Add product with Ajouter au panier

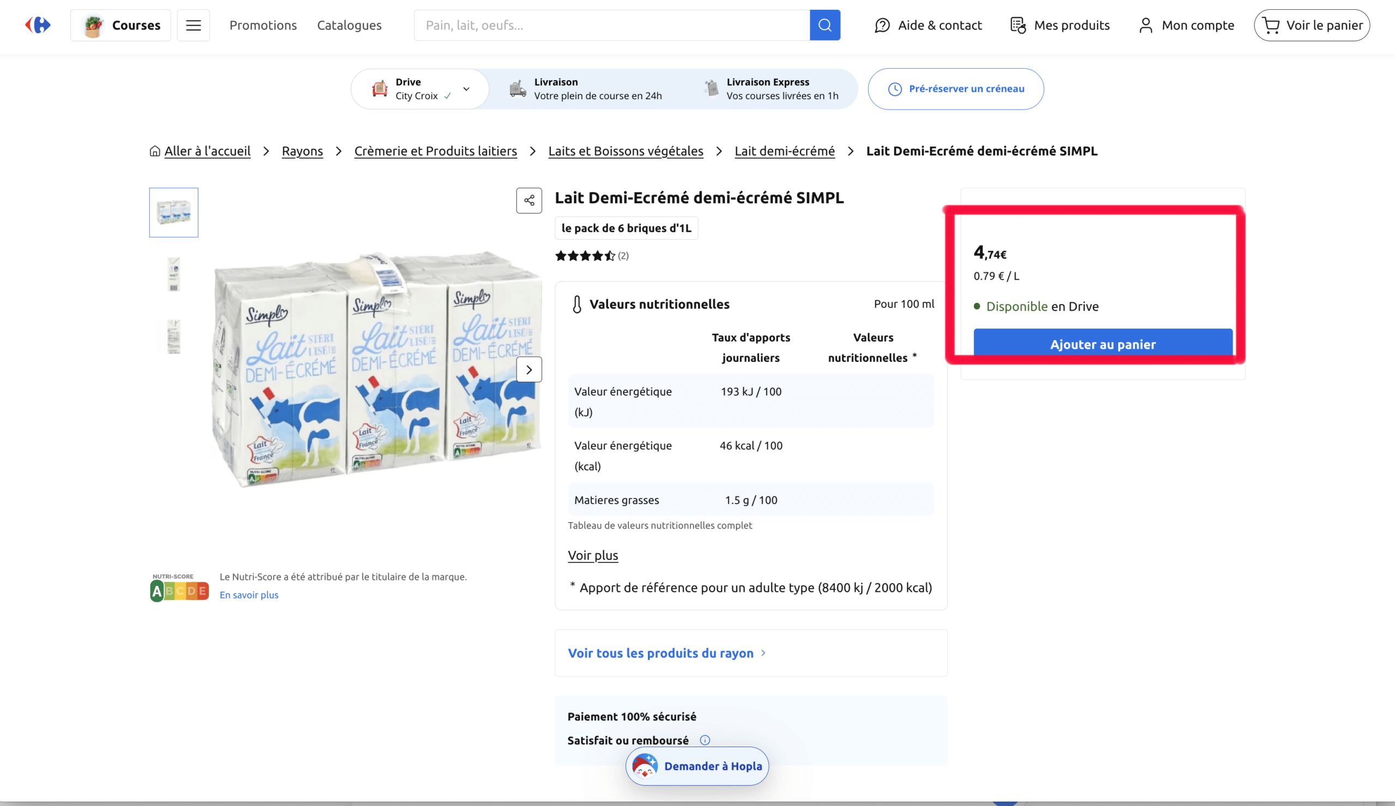[1103, 344]
